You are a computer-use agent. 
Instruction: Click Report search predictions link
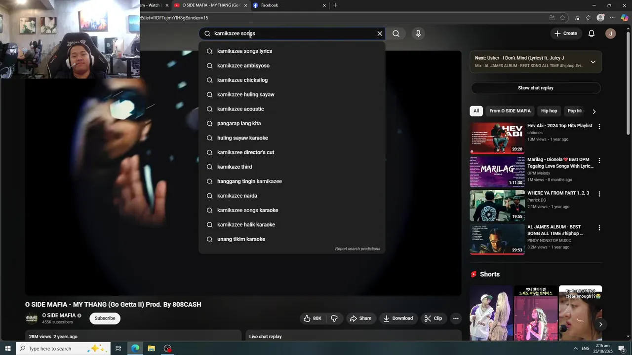point(357,249)
